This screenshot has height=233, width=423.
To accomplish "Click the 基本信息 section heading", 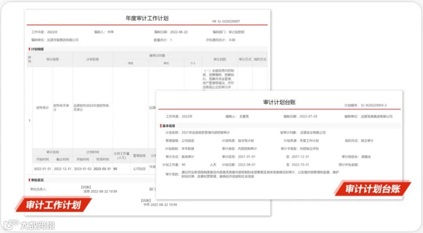I will click(x=169, y=126).
